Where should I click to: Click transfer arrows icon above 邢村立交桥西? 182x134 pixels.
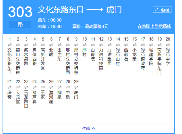point(68,45)
